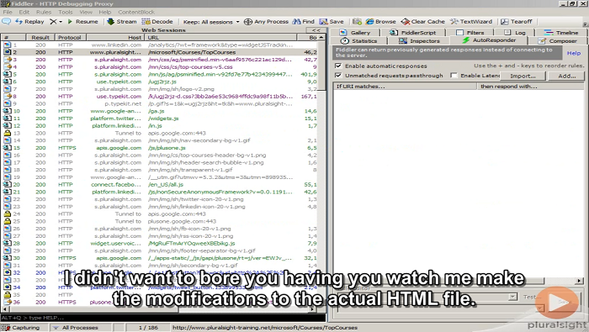Screen dimensions: 589x332
Task: Toggle the Stream mode icon
Action: [x=110, y=21]
